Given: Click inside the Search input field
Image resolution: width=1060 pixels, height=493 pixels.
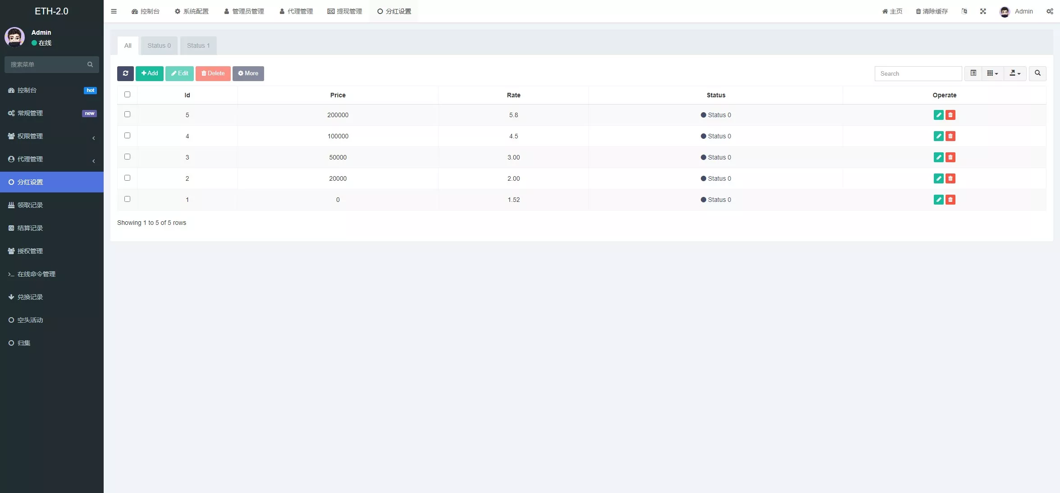Looking at the screenshot, I should tap(918, 73).
